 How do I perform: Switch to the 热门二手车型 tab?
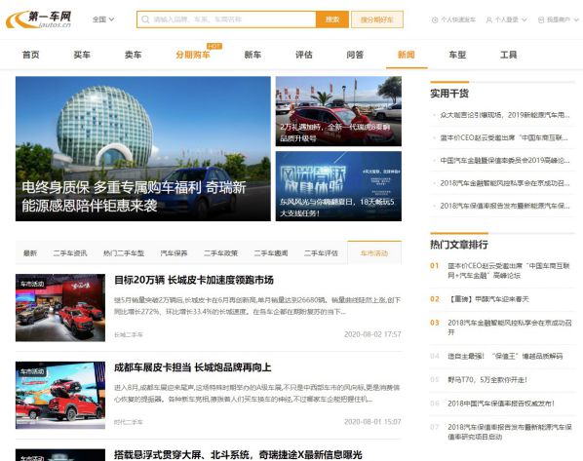[124, 253]
